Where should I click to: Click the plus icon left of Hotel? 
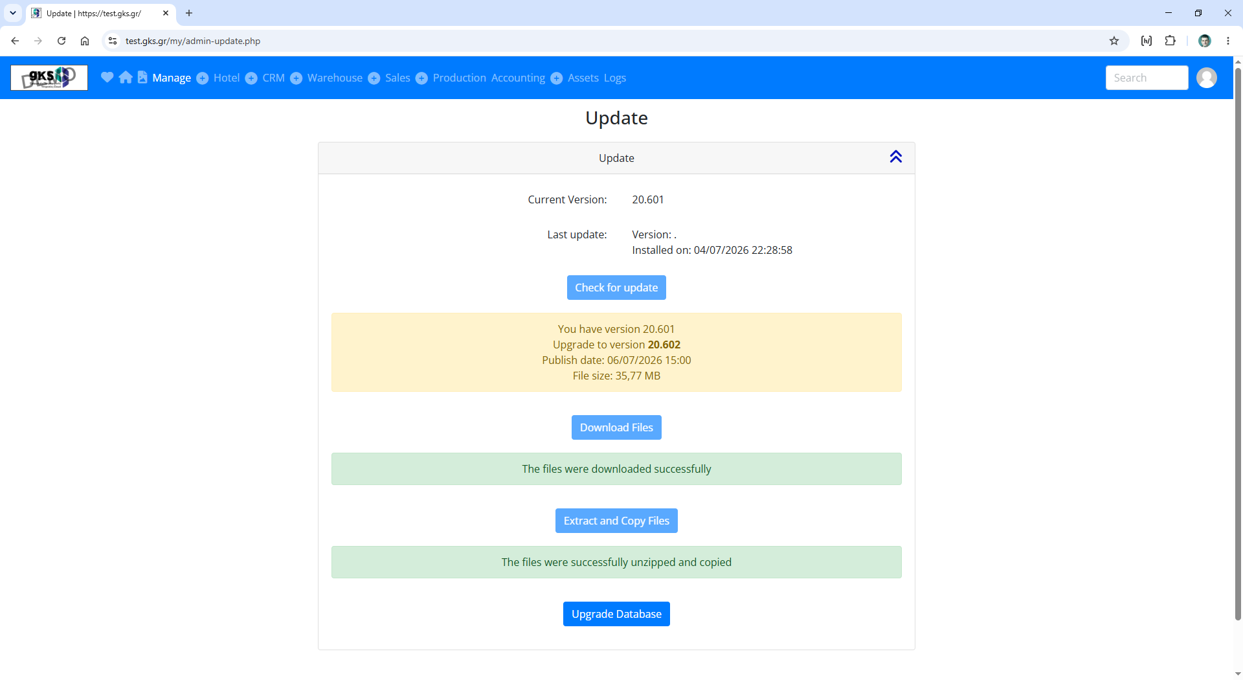tap(203, 78)
